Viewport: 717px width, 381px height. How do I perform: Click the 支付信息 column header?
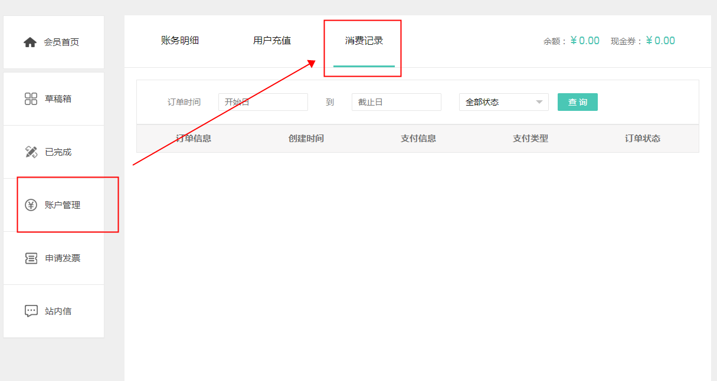(x=418, y=139)
